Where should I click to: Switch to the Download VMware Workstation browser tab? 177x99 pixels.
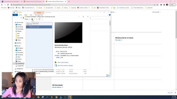[x=12, y=2]
